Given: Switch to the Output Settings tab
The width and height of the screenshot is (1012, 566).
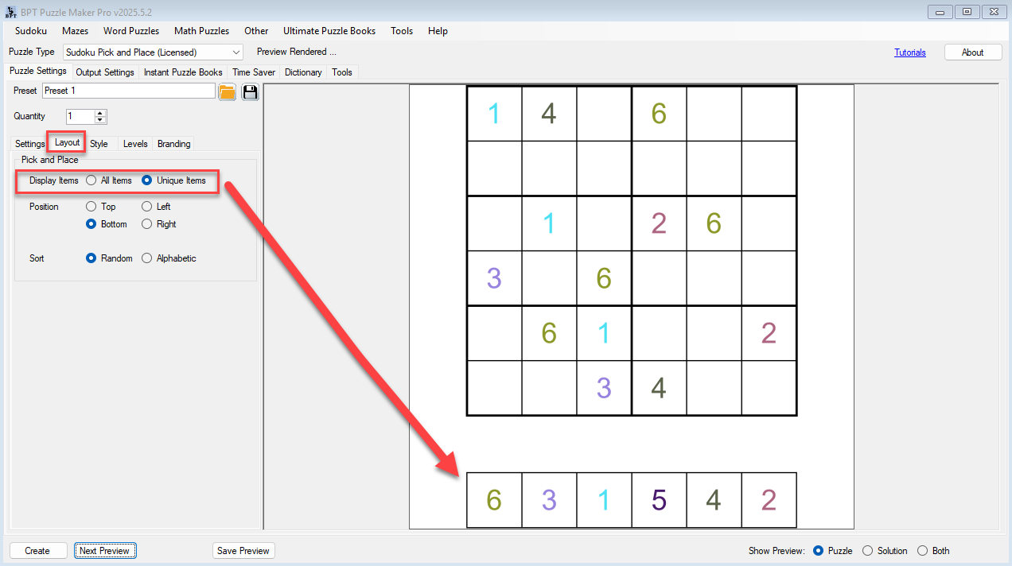Looking at the screenshot, I should (x=104, y=72).
